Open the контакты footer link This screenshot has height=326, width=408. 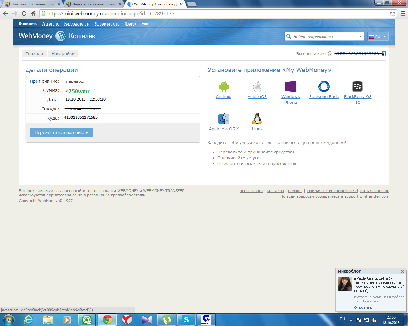pos(275,191)
